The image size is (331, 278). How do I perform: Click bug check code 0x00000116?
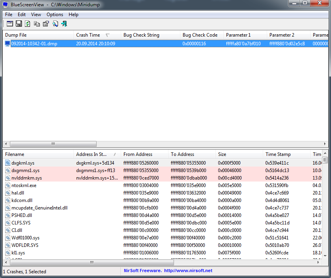pos(194,44)
